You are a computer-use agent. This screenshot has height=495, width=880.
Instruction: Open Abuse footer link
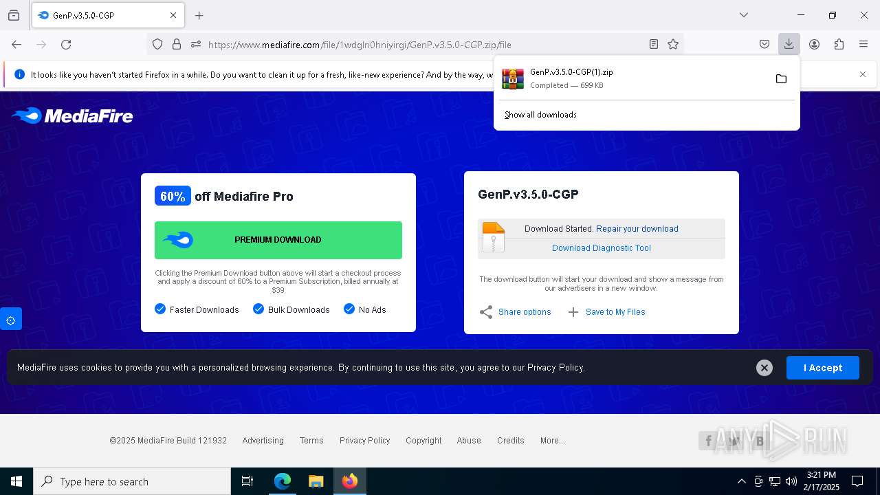pyautogui.click(x=469, y=441)
